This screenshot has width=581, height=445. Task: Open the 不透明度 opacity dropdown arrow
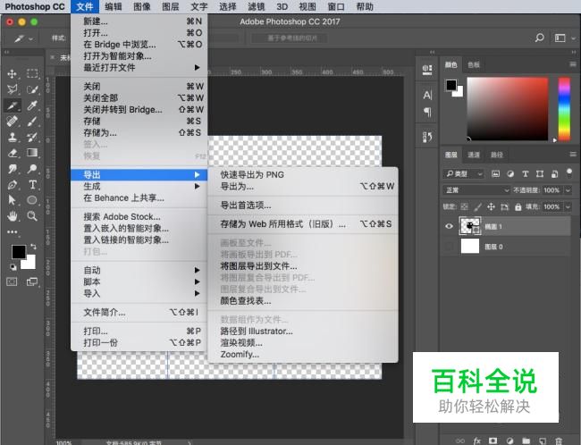tap(568, 190)
